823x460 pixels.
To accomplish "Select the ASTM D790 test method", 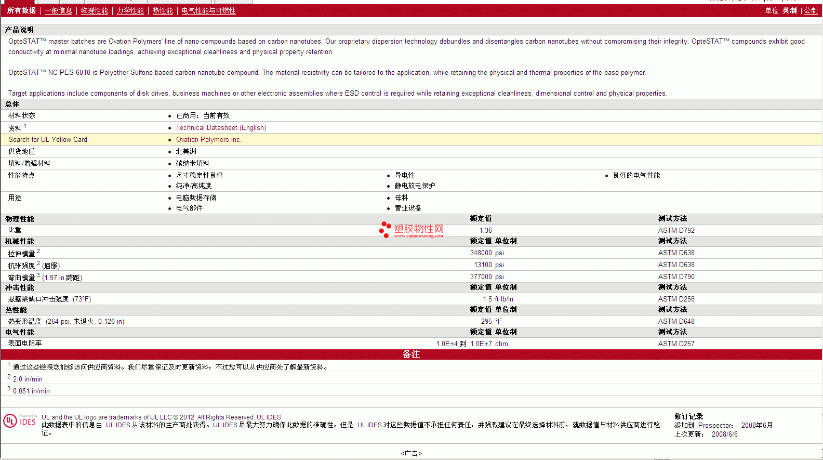I will 676,277.
